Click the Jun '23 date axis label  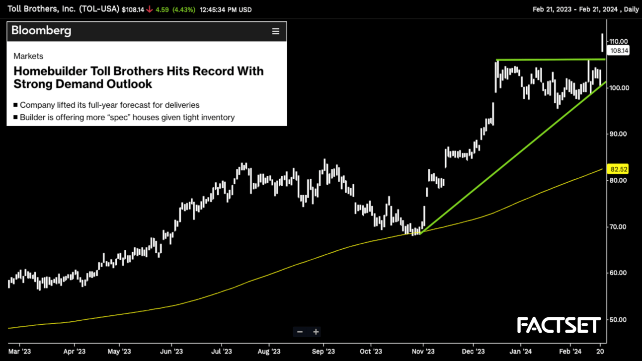pyautogui.click(x=171, y=352)
